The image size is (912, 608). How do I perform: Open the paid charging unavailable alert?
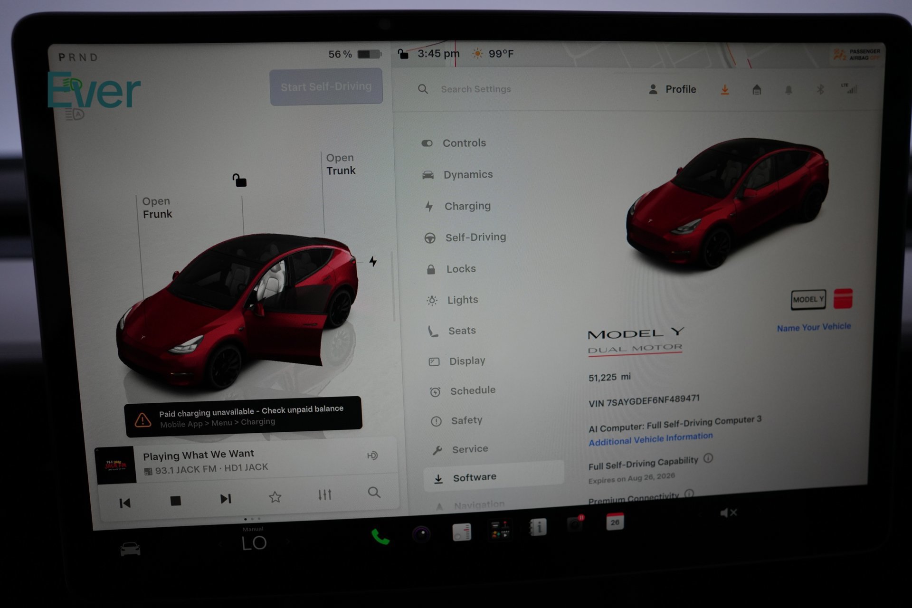click(x=243, y=416)
